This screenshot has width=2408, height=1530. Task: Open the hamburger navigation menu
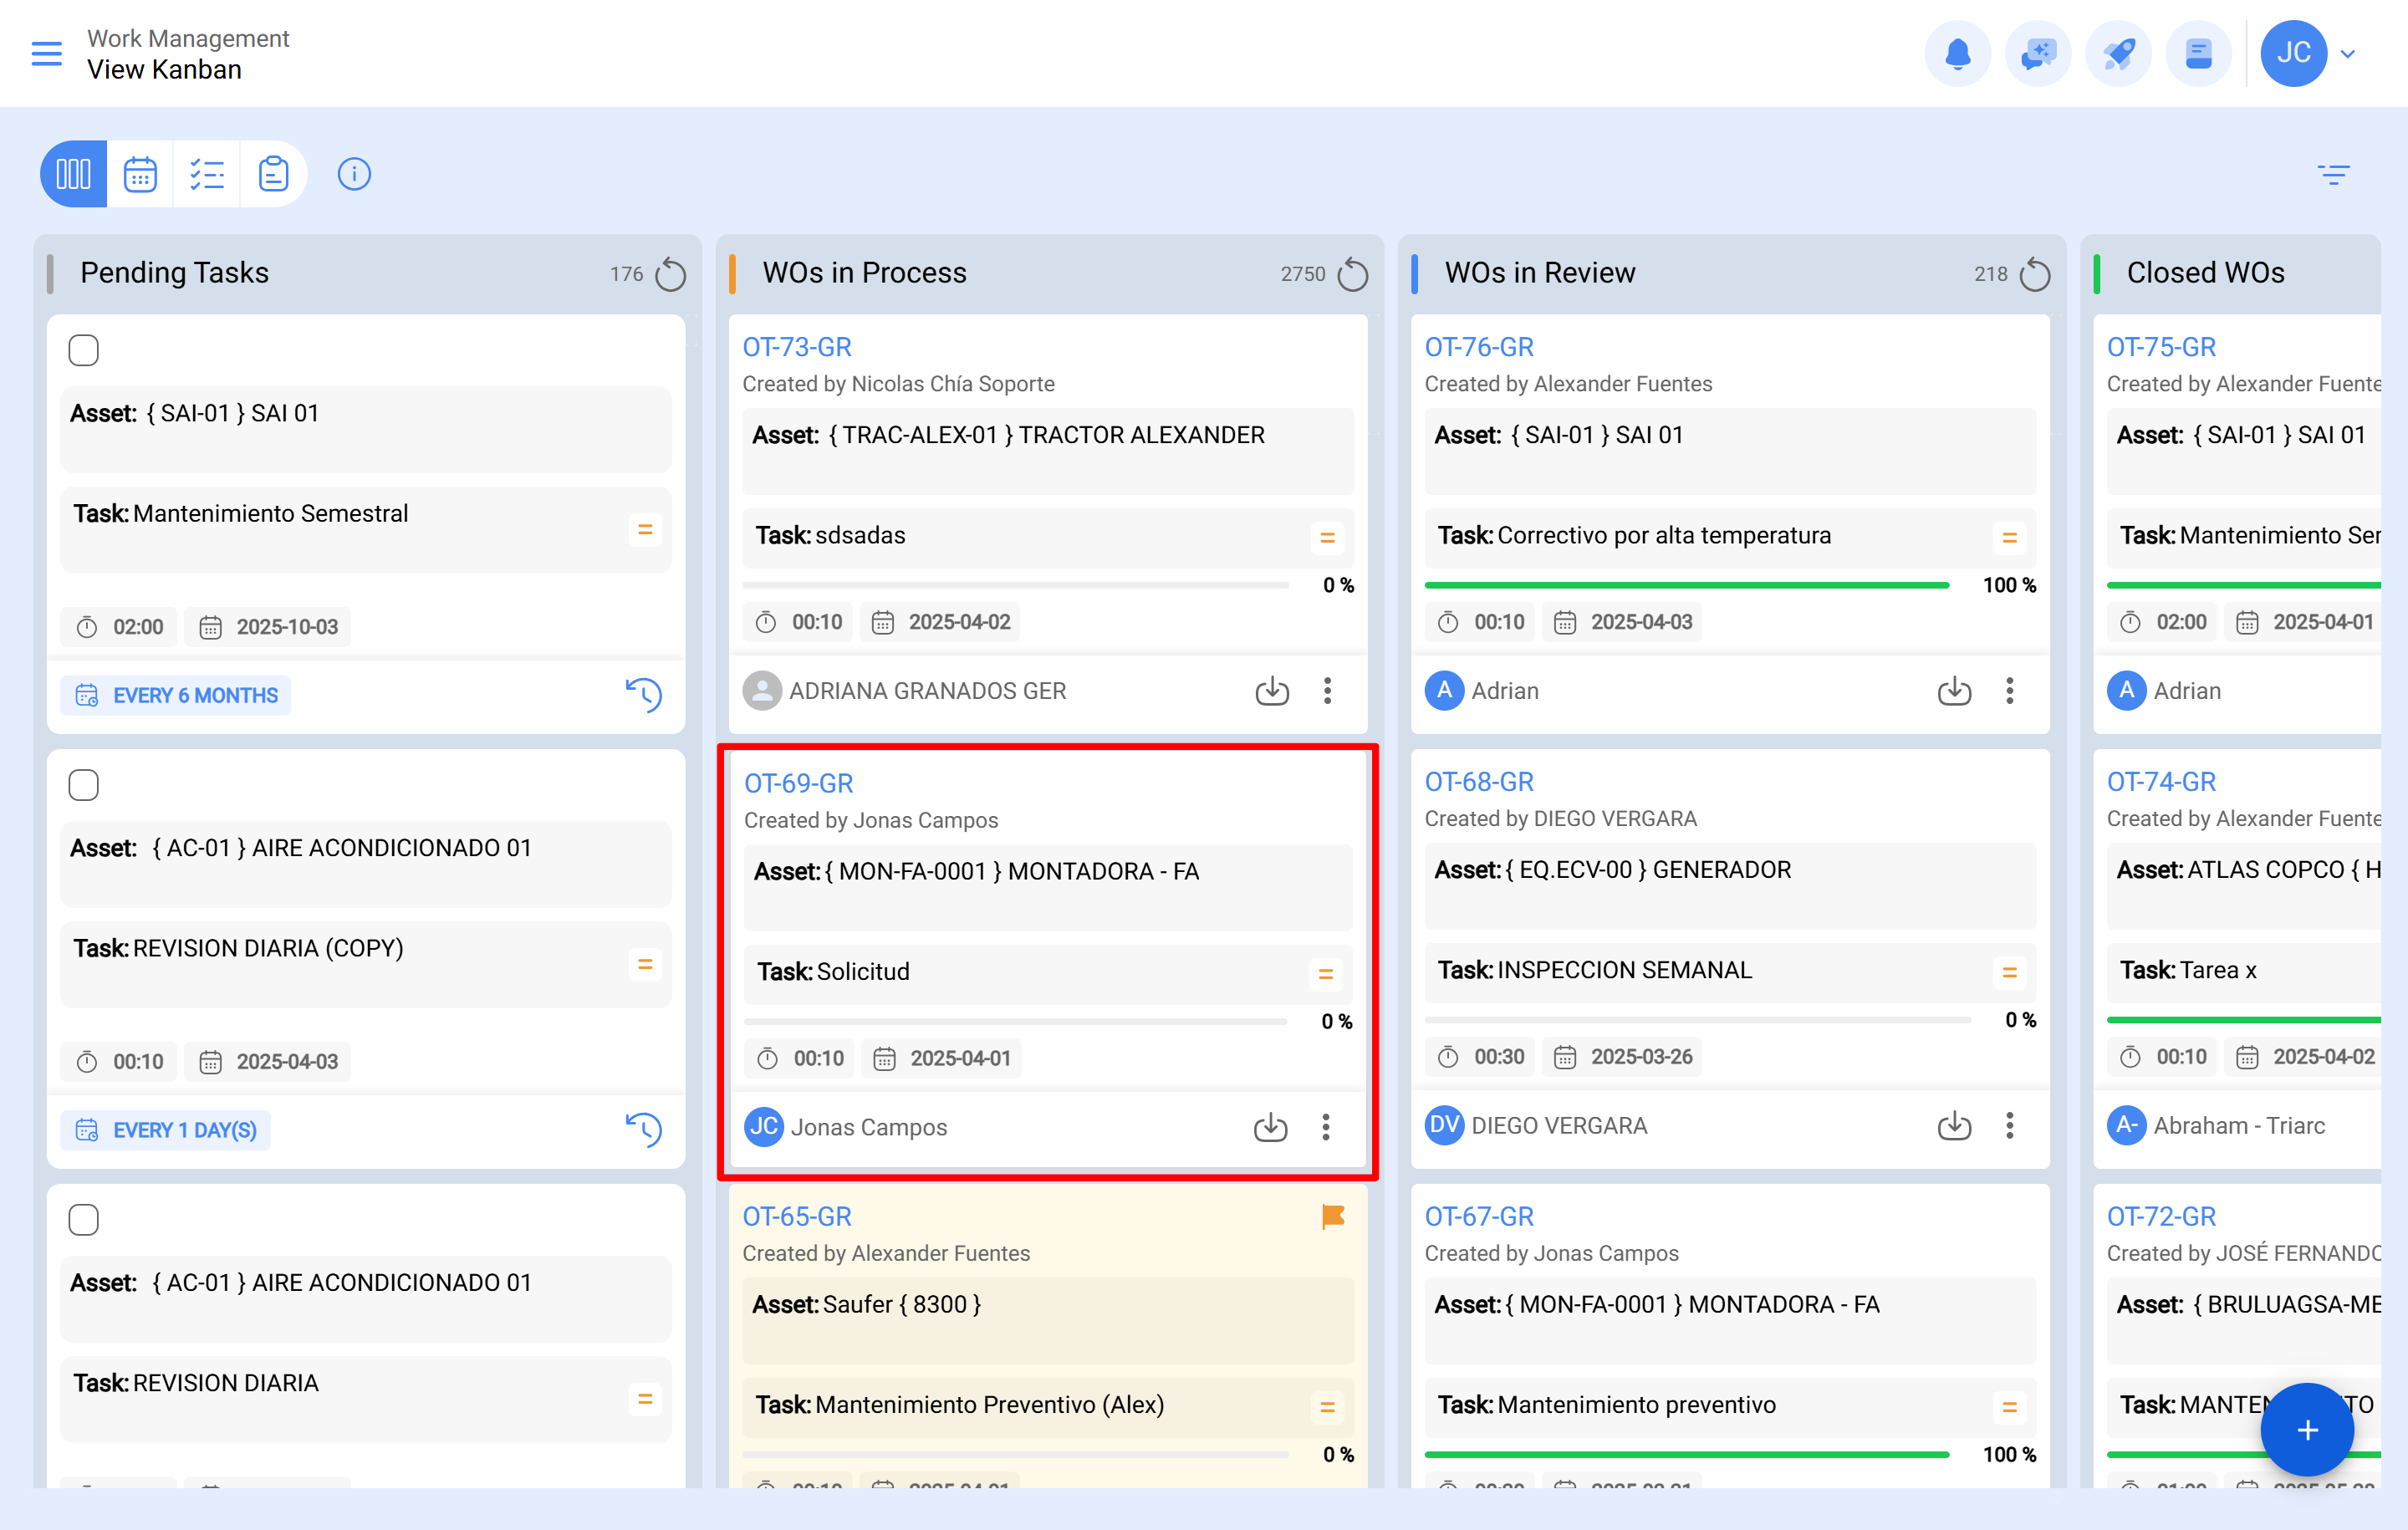coord(46,53)
